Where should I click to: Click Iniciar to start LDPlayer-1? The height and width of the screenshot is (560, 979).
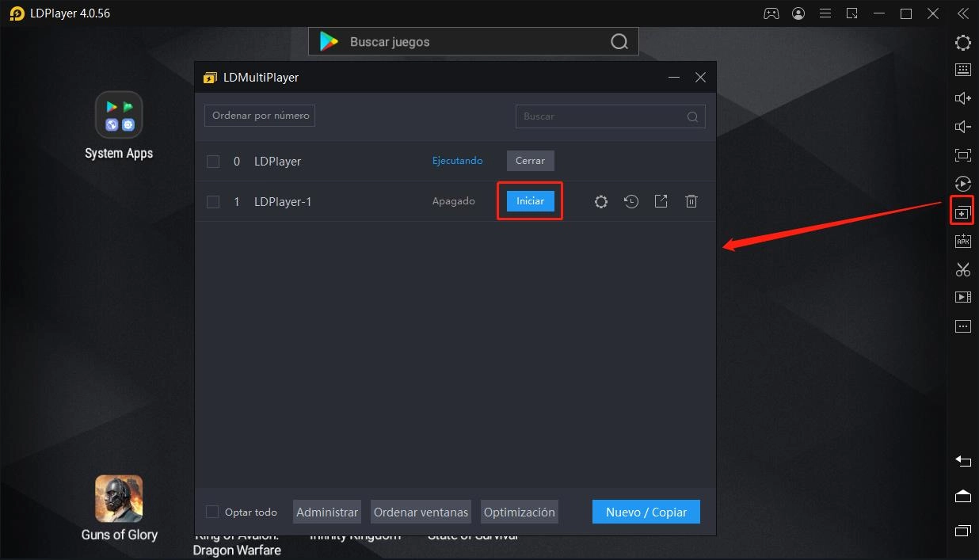(531, 201)
